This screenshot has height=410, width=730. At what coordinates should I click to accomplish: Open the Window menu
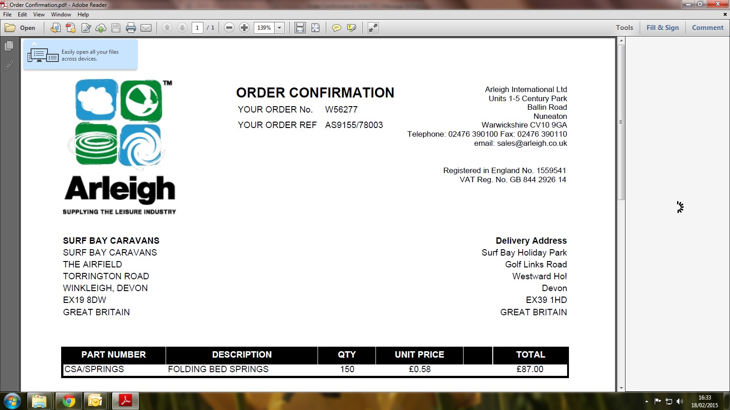click(x=61, y=15)
